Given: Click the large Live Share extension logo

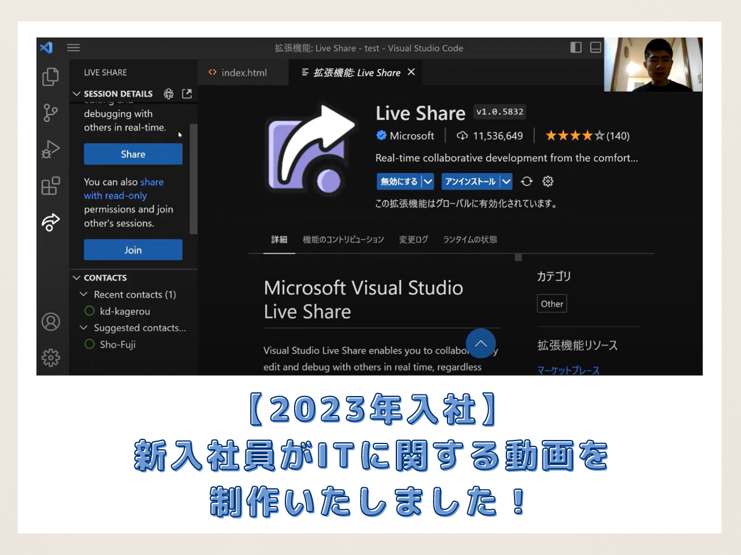Looking at the screenshot, I should 311,149.
